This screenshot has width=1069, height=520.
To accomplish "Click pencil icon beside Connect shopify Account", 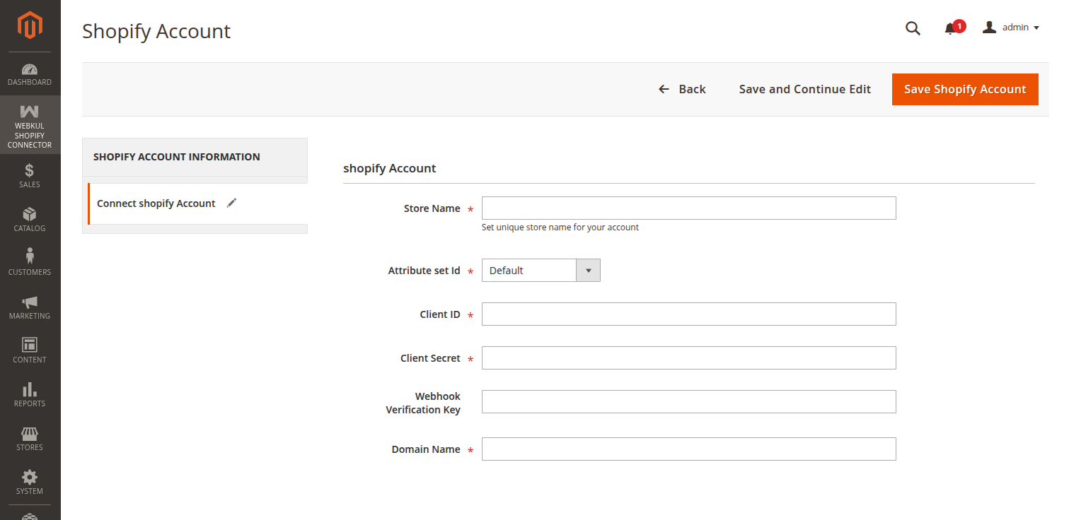I will (x=231, y=203).
